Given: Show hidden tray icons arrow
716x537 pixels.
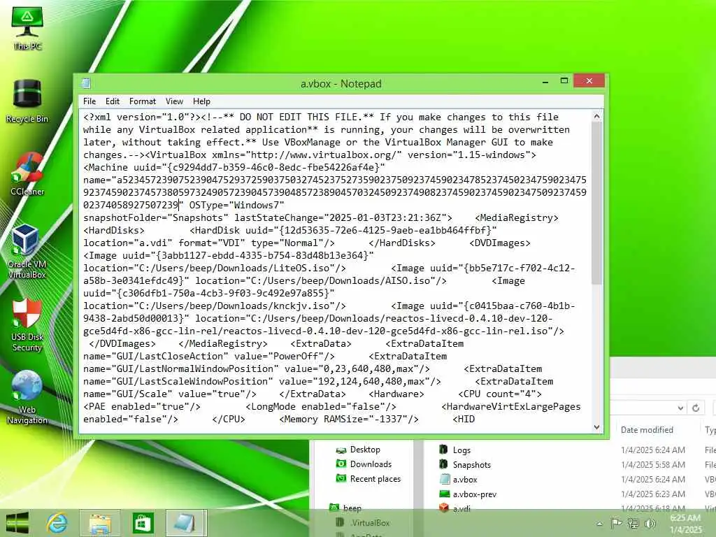Looking at the screenshot, I should pyautogui.click(x=599, y=524).
